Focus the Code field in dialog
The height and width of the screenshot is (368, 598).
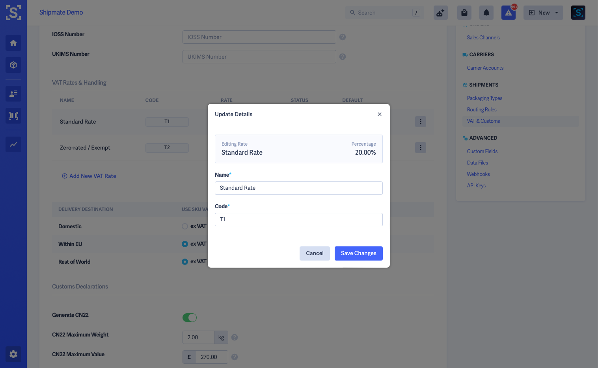click(x=299, y=220)
